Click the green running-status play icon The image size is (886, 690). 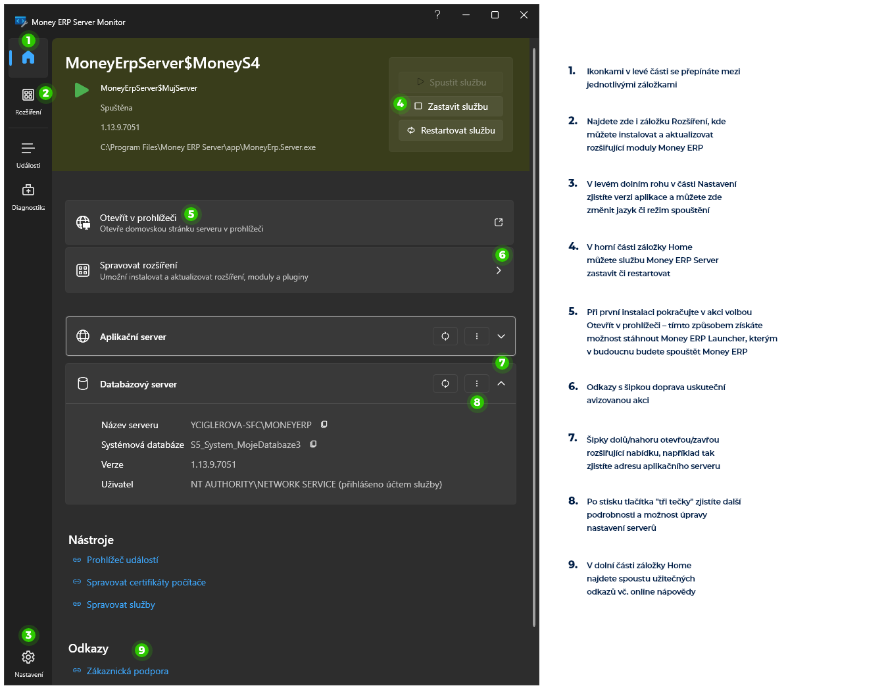(82, 89)
